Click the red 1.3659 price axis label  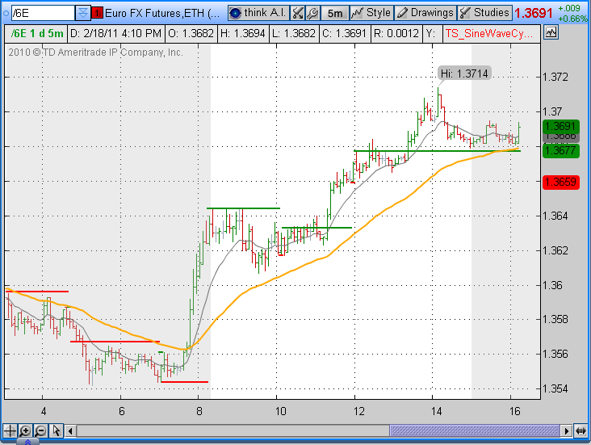(561, 183)
